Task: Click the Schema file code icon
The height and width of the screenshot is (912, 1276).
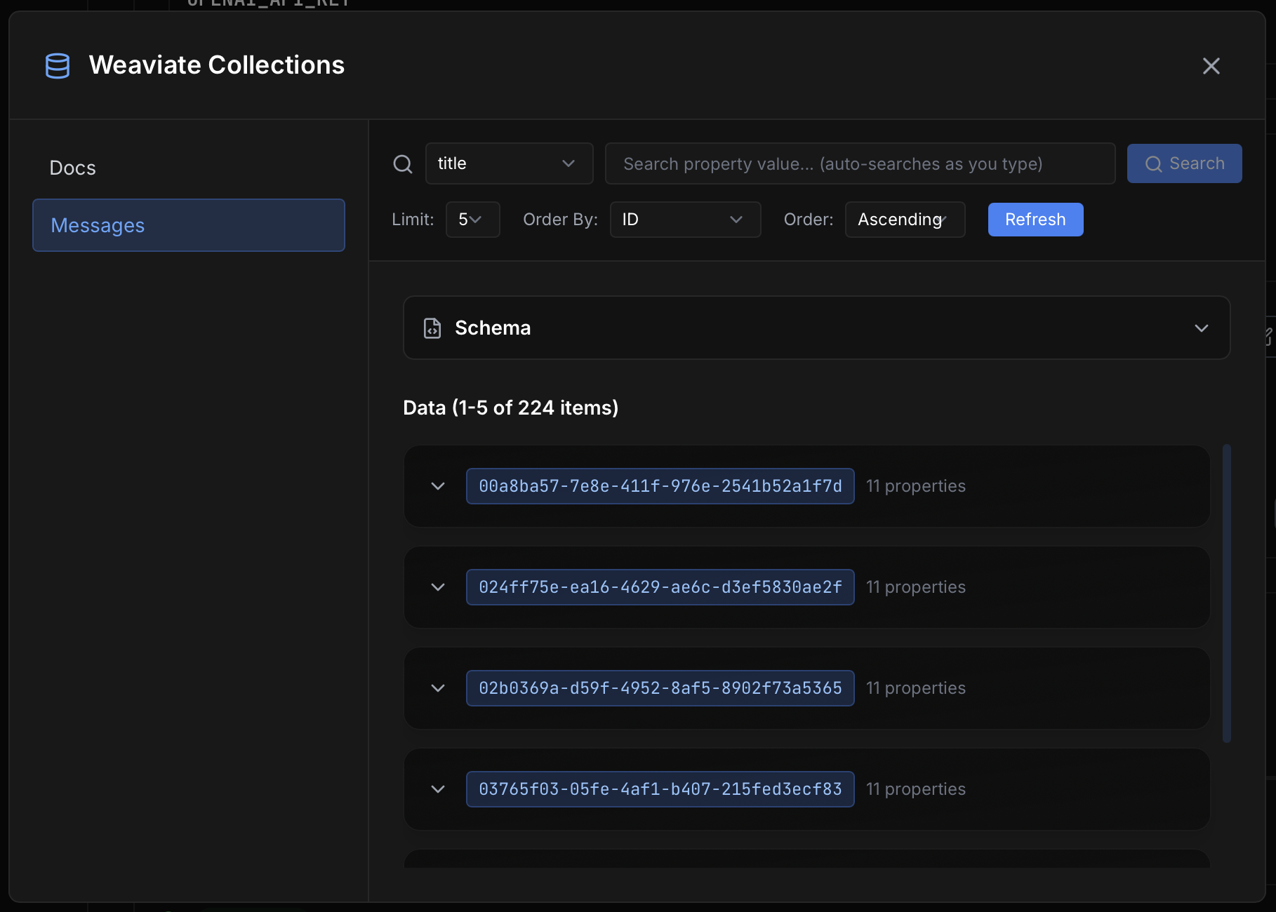Action: (x=432, y=328)
